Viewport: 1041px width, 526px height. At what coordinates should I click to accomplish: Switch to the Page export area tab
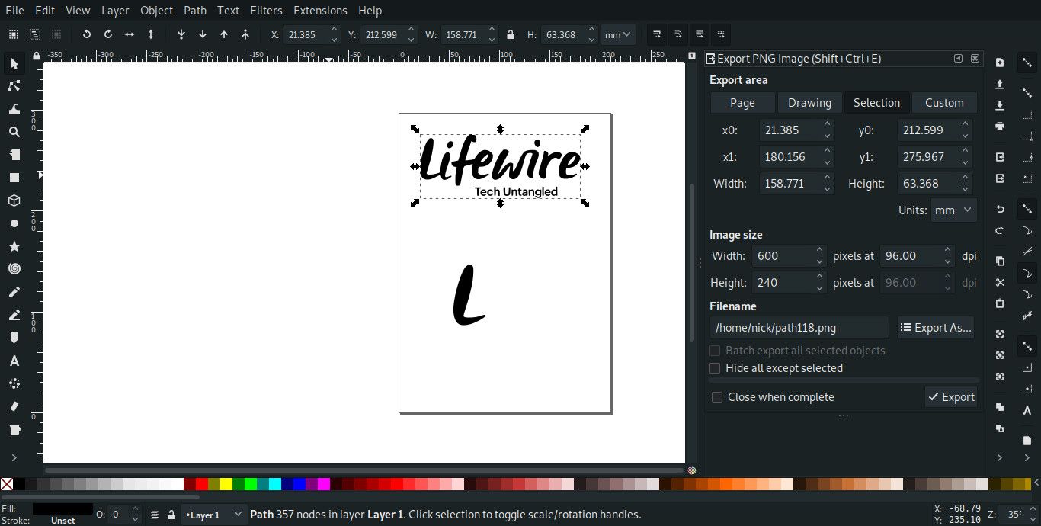(x=742, y=102)
